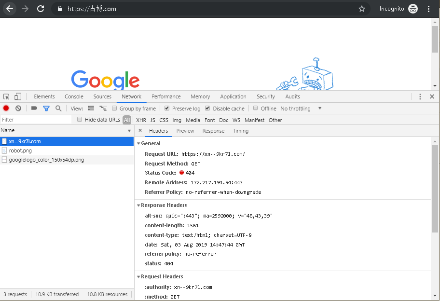Open the Console panel

tap(74, 96)
